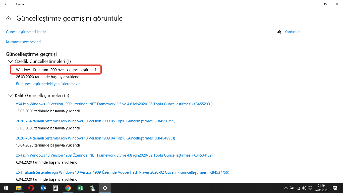The width and height of the screenshot is (343, 193).
Task: Click Güncelleştirme geçmişini görüntüle page title
Action: (70, 18)
